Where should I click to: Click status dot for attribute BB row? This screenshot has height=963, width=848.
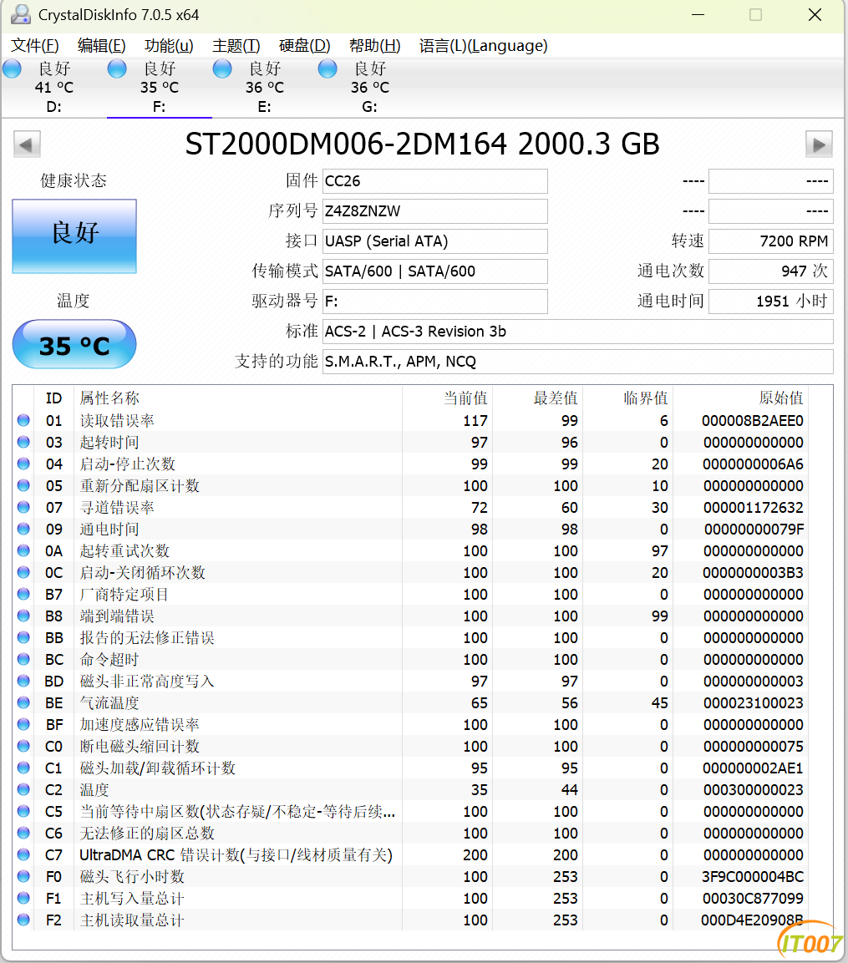[23, 637]
